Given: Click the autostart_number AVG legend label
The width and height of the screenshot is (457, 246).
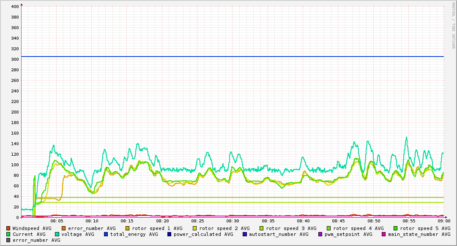Looking at the screenshot, I should click(279, 234).
